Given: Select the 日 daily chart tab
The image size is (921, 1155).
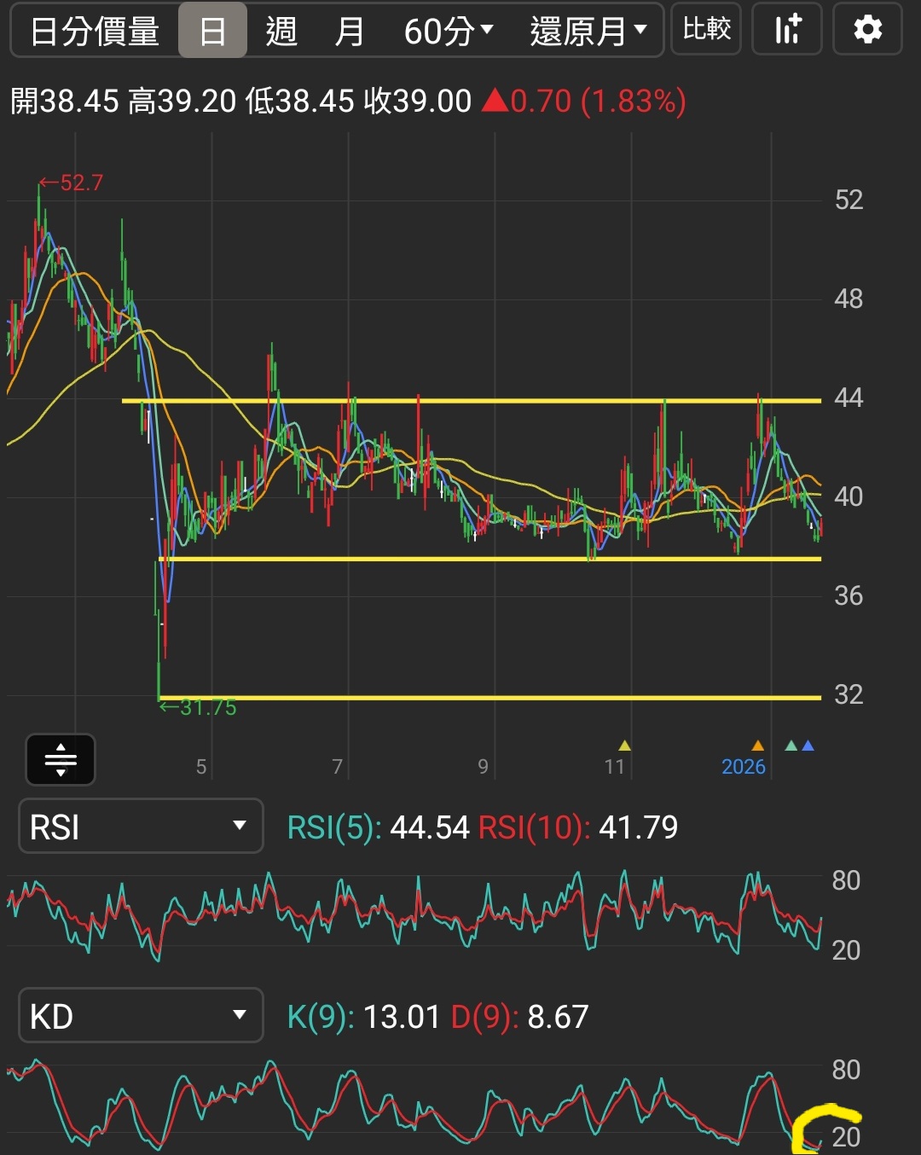Looking at the screenshot, I should coord(211,29).
